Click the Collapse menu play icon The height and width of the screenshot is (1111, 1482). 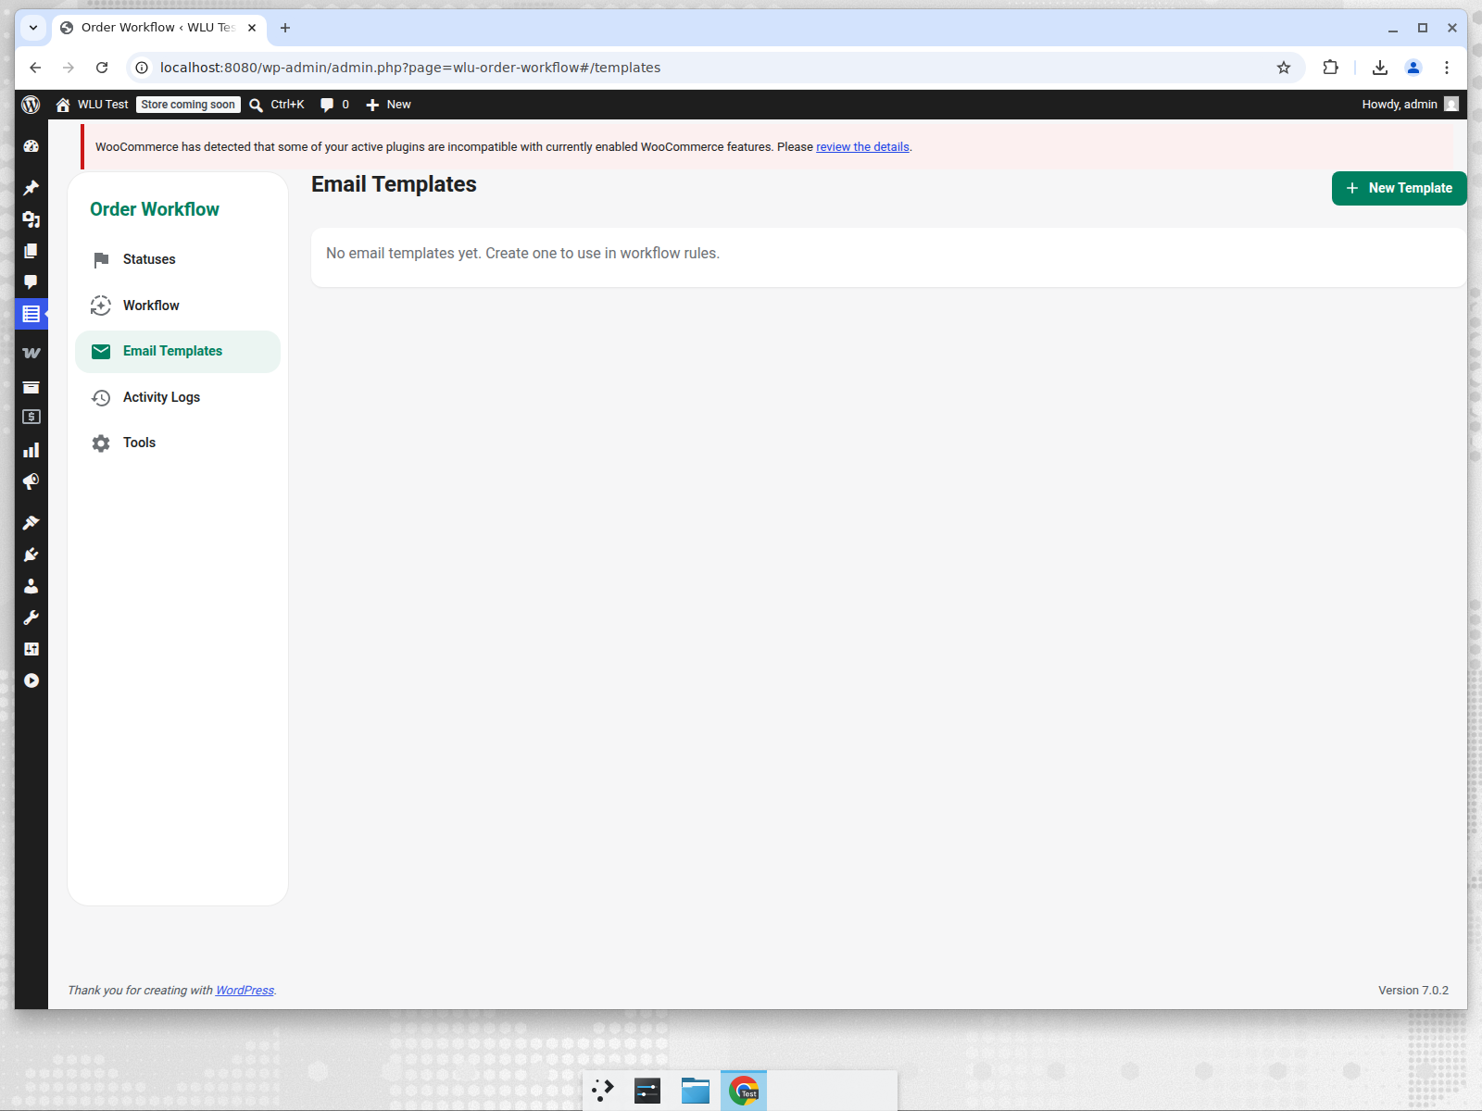pyautogui.click(x=31, y=680)
